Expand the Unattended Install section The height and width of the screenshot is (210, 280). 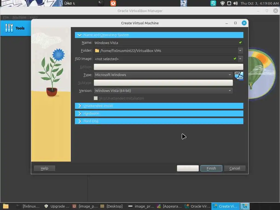pos(159,106)
